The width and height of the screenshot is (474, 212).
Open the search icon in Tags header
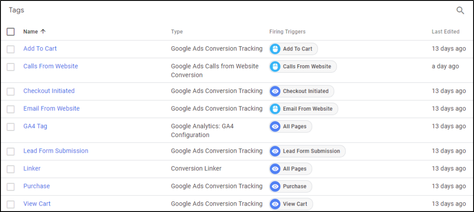point(460,11)
